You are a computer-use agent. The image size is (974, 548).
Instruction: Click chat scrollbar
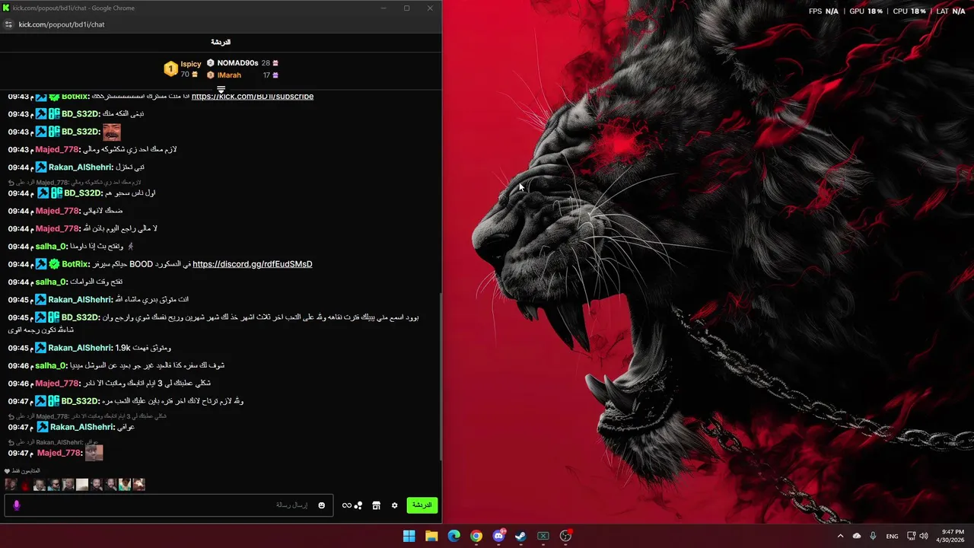(x=440, y=378)
